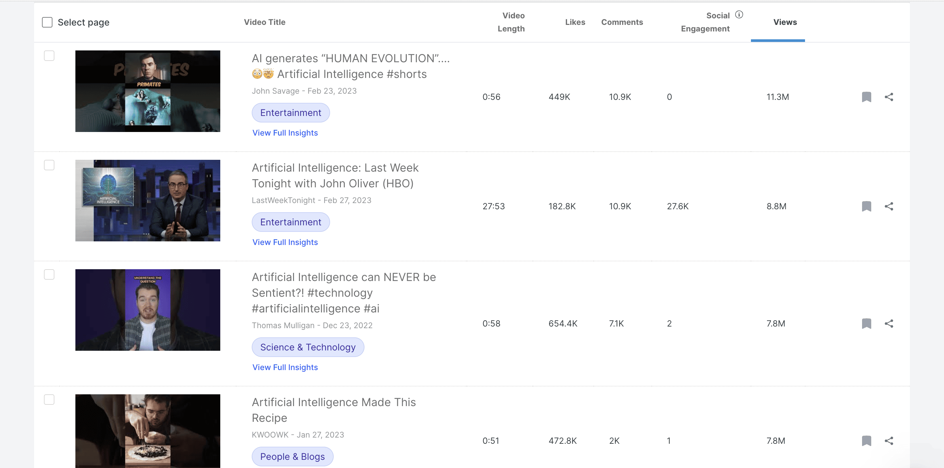Bookmark the Thomas Mulligan sentient AI video
The height and width of the screenshot is (468, 944).
point(866,323)
